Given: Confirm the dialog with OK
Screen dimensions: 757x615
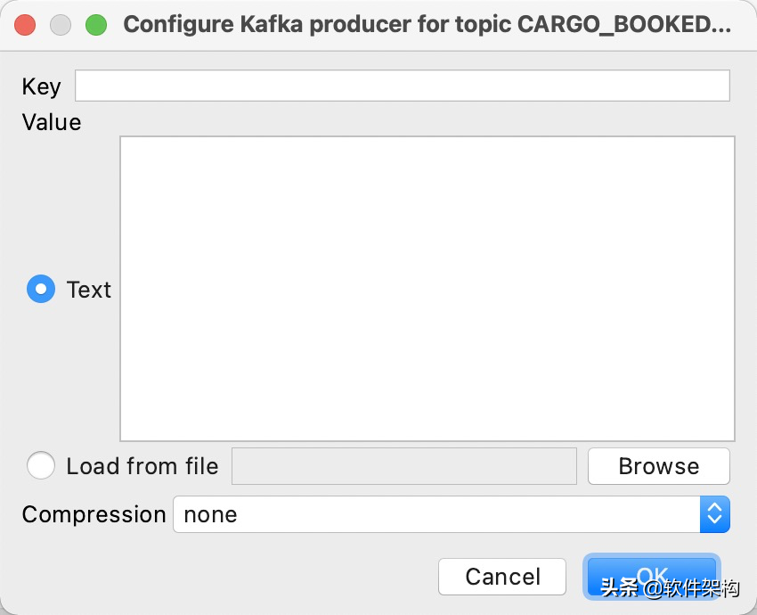Looking at the screenshot, I should pos(652,577).
